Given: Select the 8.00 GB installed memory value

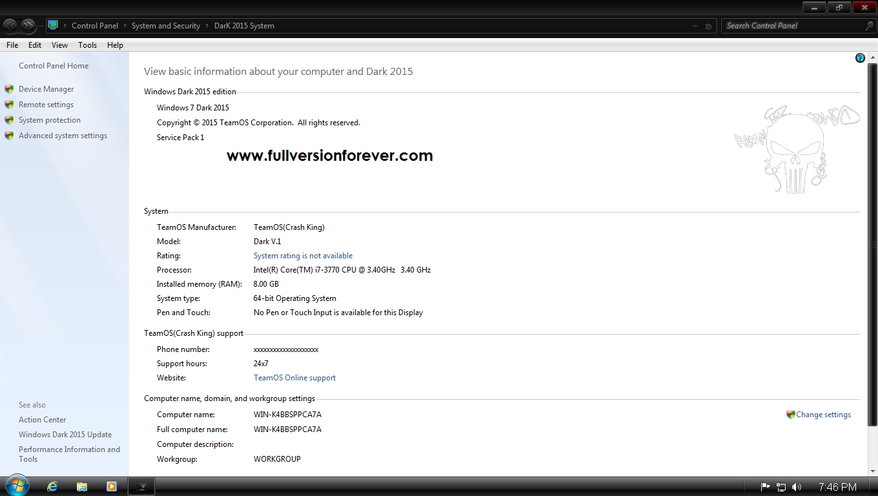Looking at the screenshot, I should [x=266, y=284].
